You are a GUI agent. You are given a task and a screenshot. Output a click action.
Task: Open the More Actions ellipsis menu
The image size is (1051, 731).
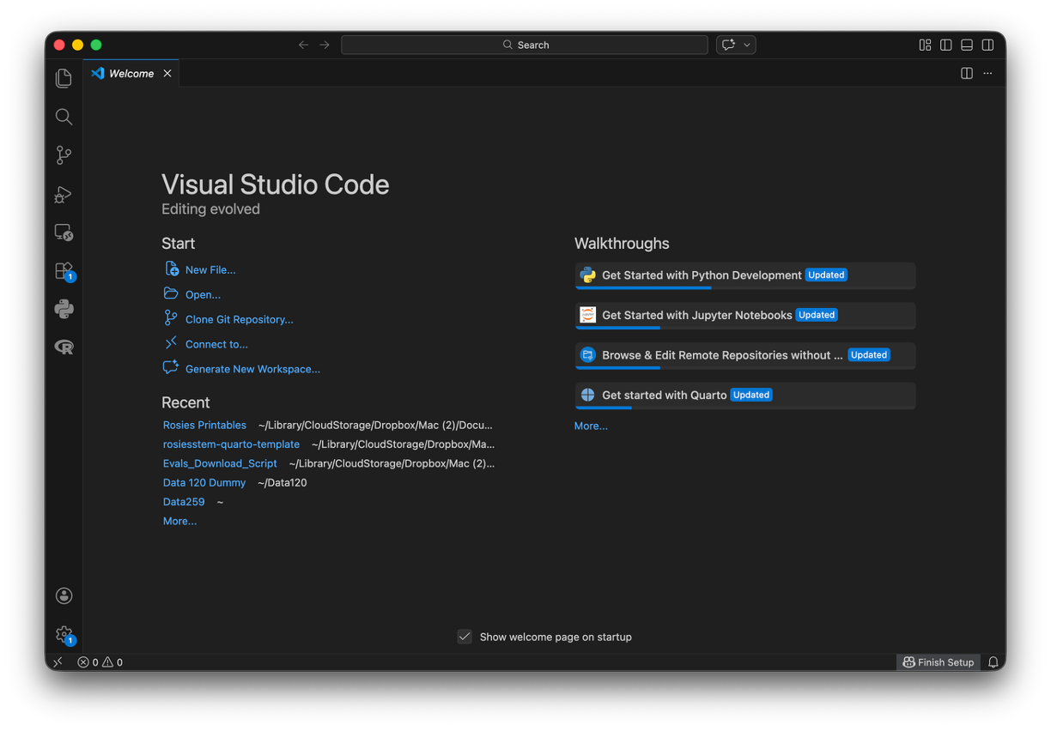click(x=987, y=74)
